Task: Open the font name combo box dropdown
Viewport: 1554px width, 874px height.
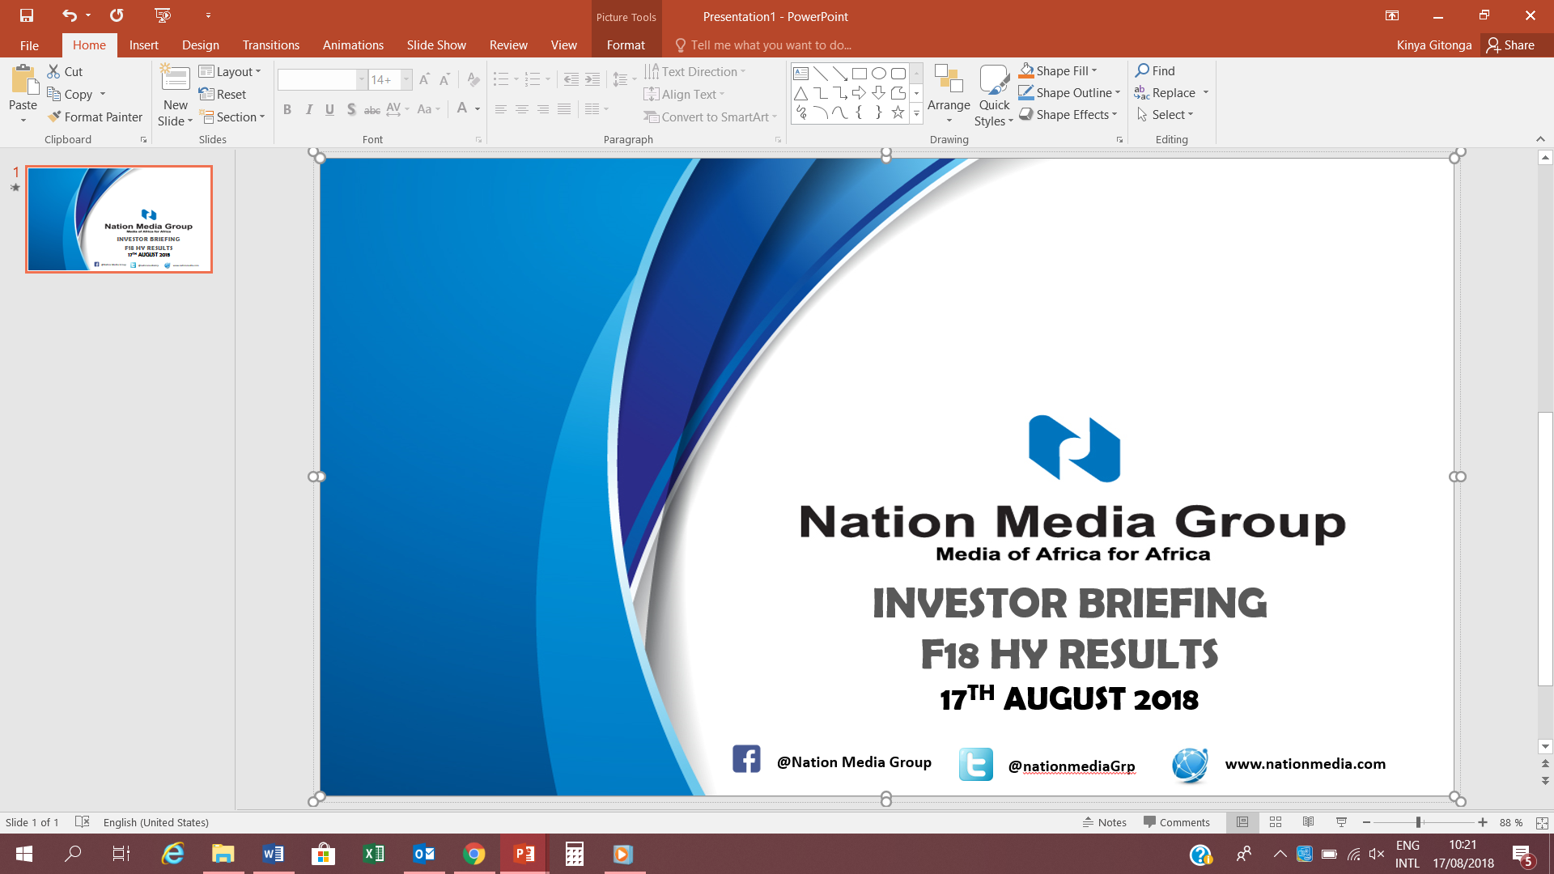Action: [361, 79]
